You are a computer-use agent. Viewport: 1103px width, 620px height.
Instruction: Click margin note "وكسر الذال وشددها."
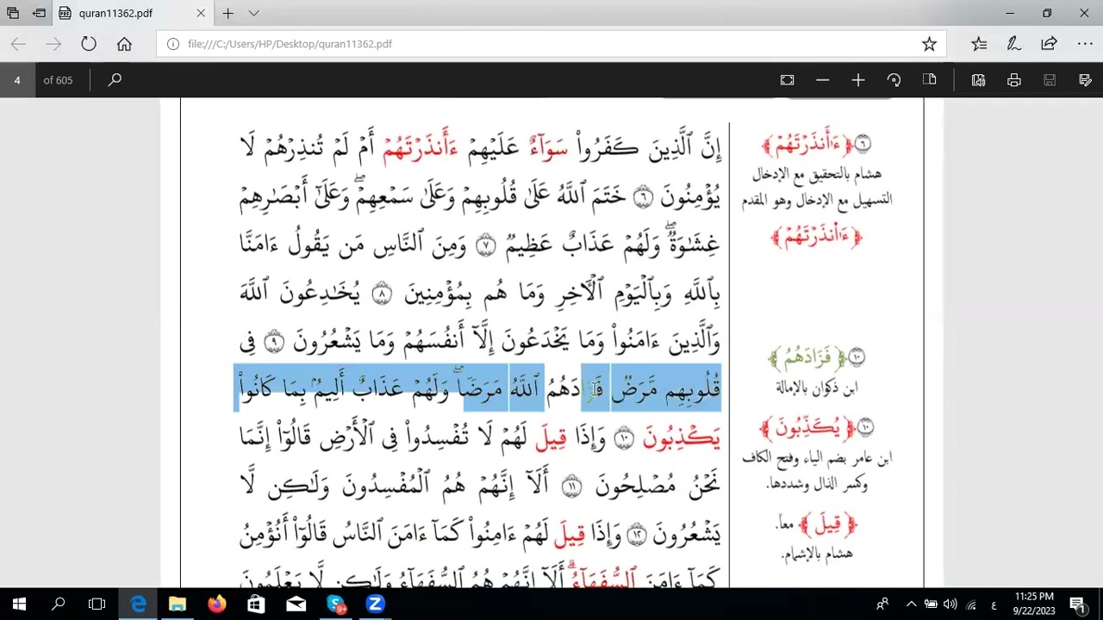(816, 484)
